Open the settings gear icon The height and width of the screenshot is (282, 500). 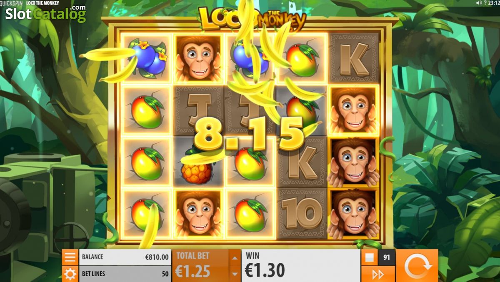70,274
